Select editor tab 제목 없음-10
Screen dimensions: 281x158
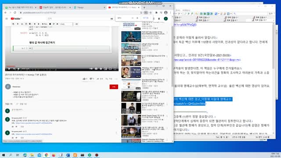(259, 20)
